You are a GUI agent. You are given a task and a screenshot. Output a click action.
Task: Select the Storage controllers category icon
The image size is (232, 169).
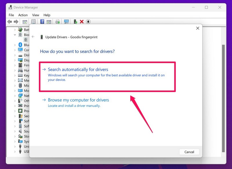pos(20,136)
